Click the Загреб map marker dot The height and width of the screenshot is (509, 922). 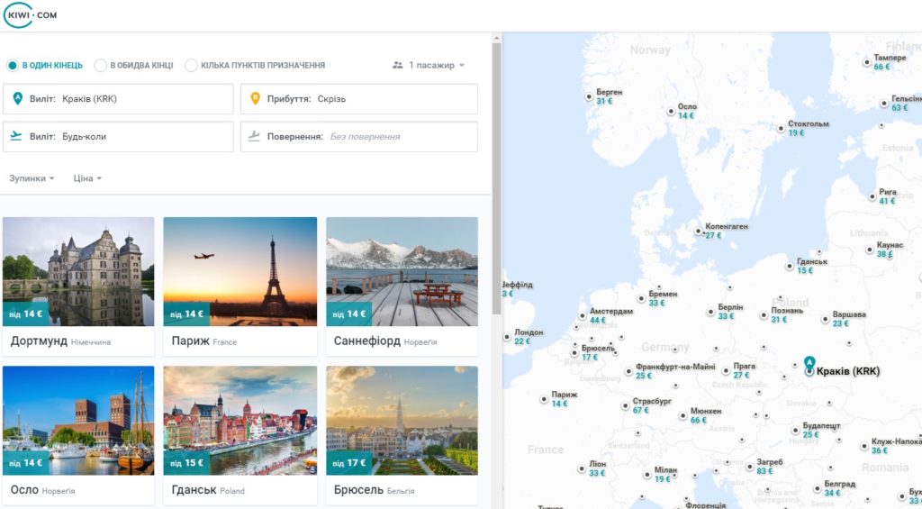pyautogui.click(x=750, y=467)
